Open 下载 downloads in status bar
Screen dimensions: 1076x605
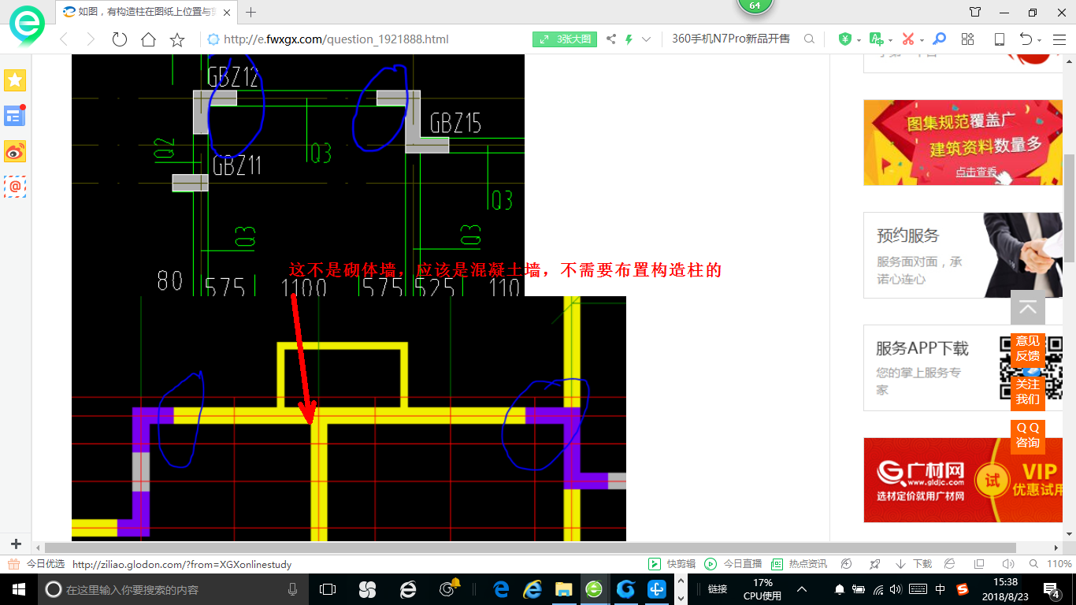coord(914,564)
